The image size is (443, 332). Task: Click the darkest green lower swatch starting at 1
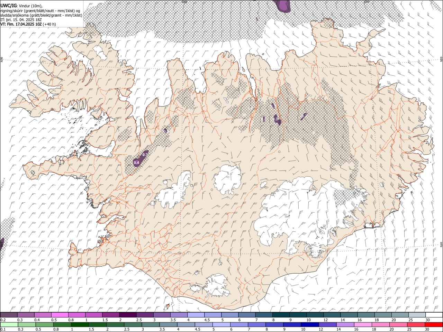80,324
